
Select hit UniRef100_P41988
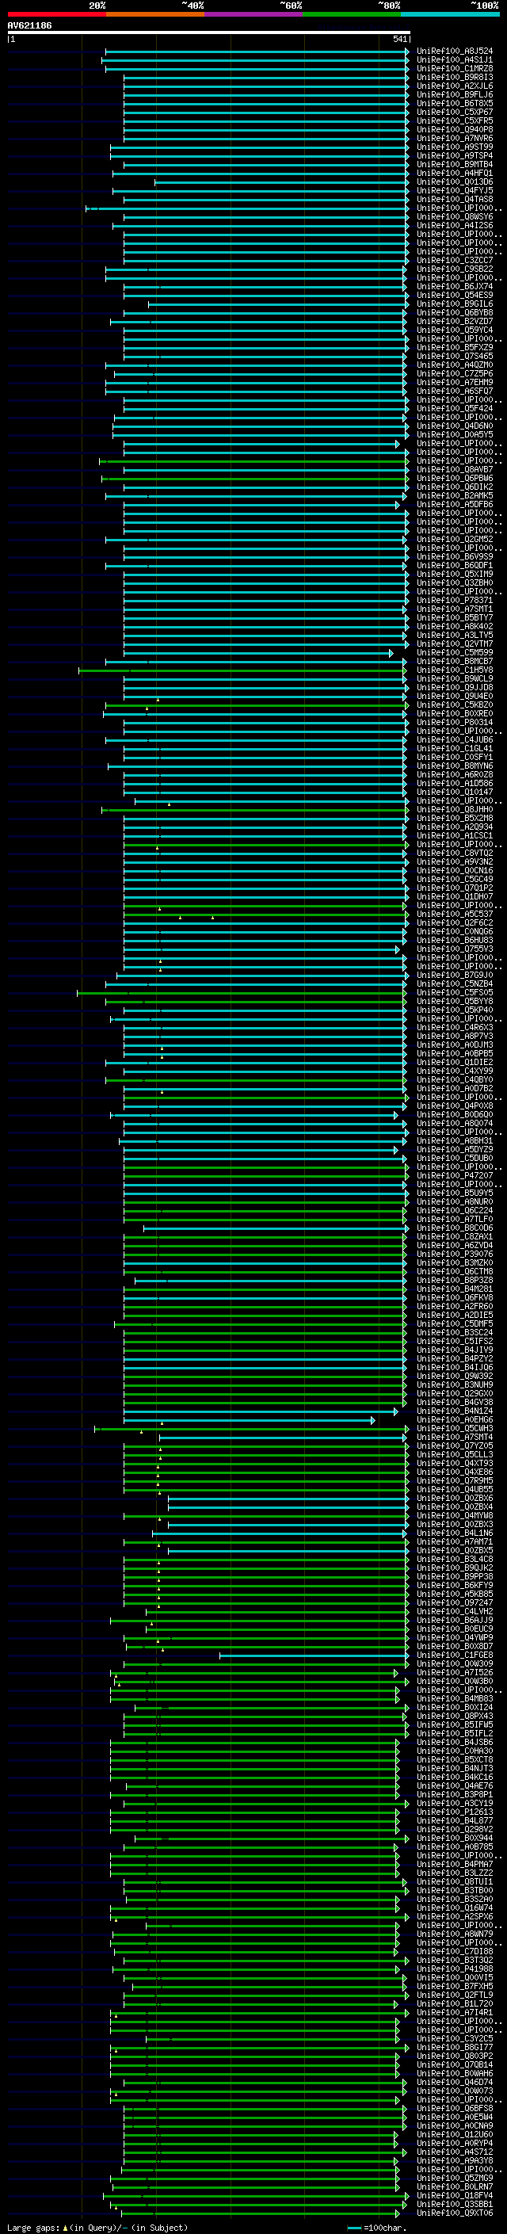[455, 1969]
